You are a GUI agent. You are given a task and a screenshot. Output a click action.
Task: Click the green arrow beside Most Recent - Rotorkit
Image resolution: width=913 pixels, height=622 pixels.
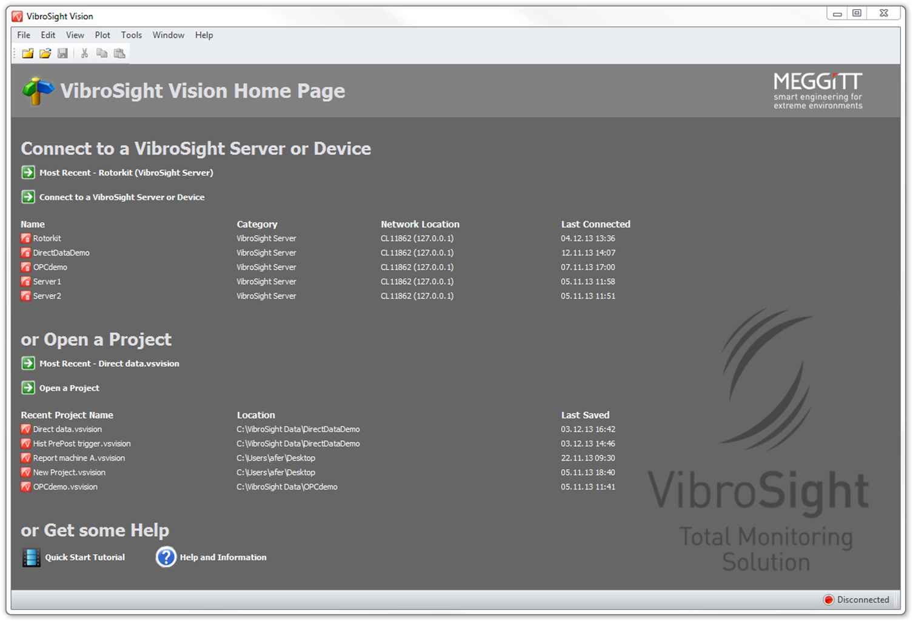coord(28,173)
